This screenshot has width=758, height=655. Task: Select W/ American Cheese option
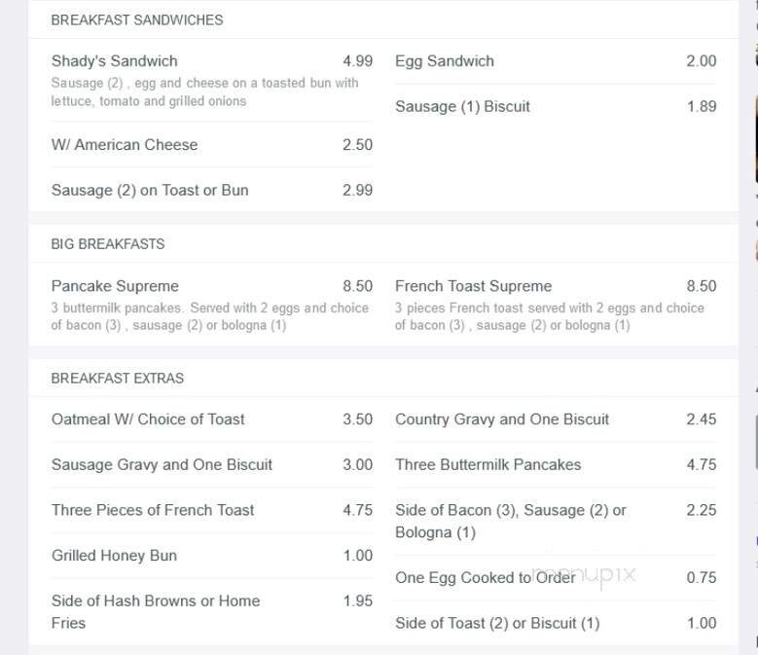pyautogui.click(x=125, y=145)
